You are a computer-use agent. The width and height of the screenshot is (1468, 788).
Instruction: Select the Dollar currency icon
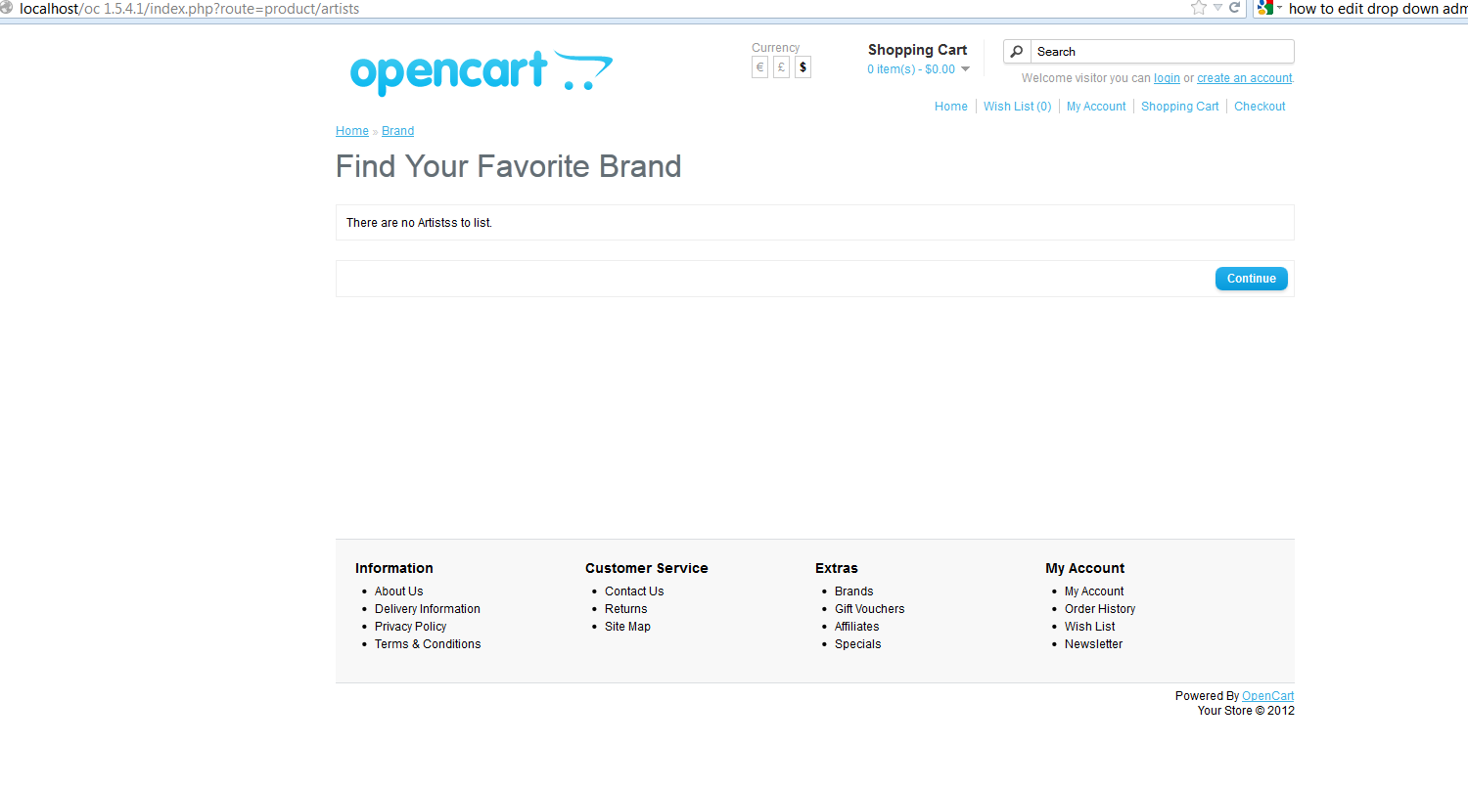tap(803, 67)
